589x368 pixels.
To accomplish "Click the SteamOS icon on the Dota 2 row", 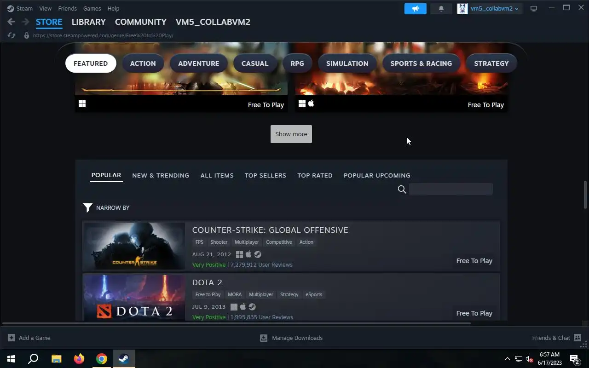I will pyautogui.click(x=252, y=307).
